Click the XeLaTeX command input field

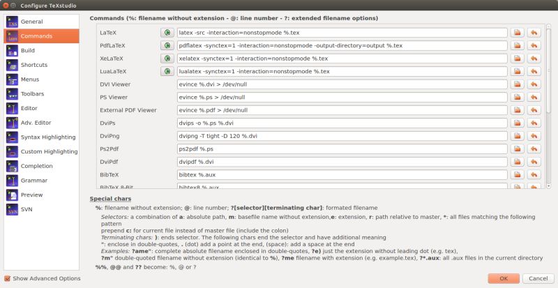(342, 59)
